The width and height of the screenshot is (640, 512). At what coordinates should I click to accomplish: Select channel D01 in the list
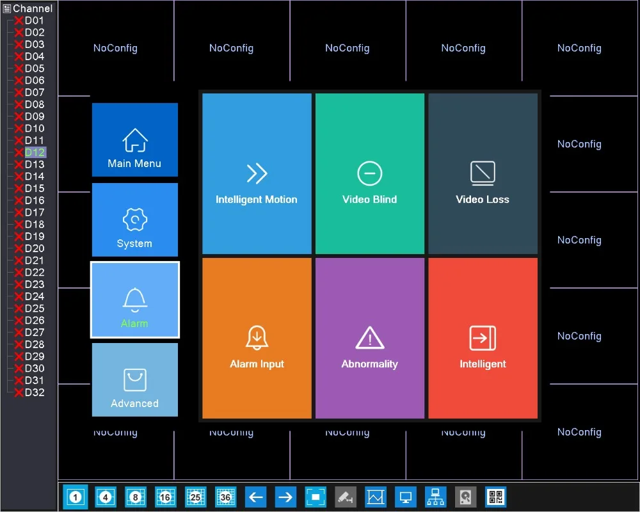coord(35,20)
